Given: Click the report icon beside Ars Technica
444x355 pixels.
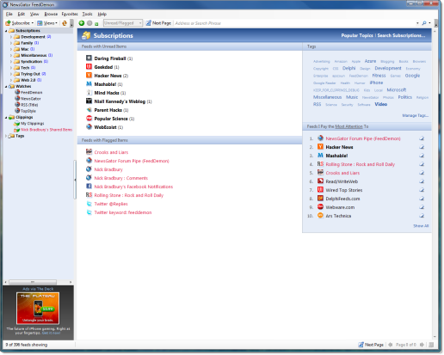Looking at the screenshot, I should click(x=422, y=216).
